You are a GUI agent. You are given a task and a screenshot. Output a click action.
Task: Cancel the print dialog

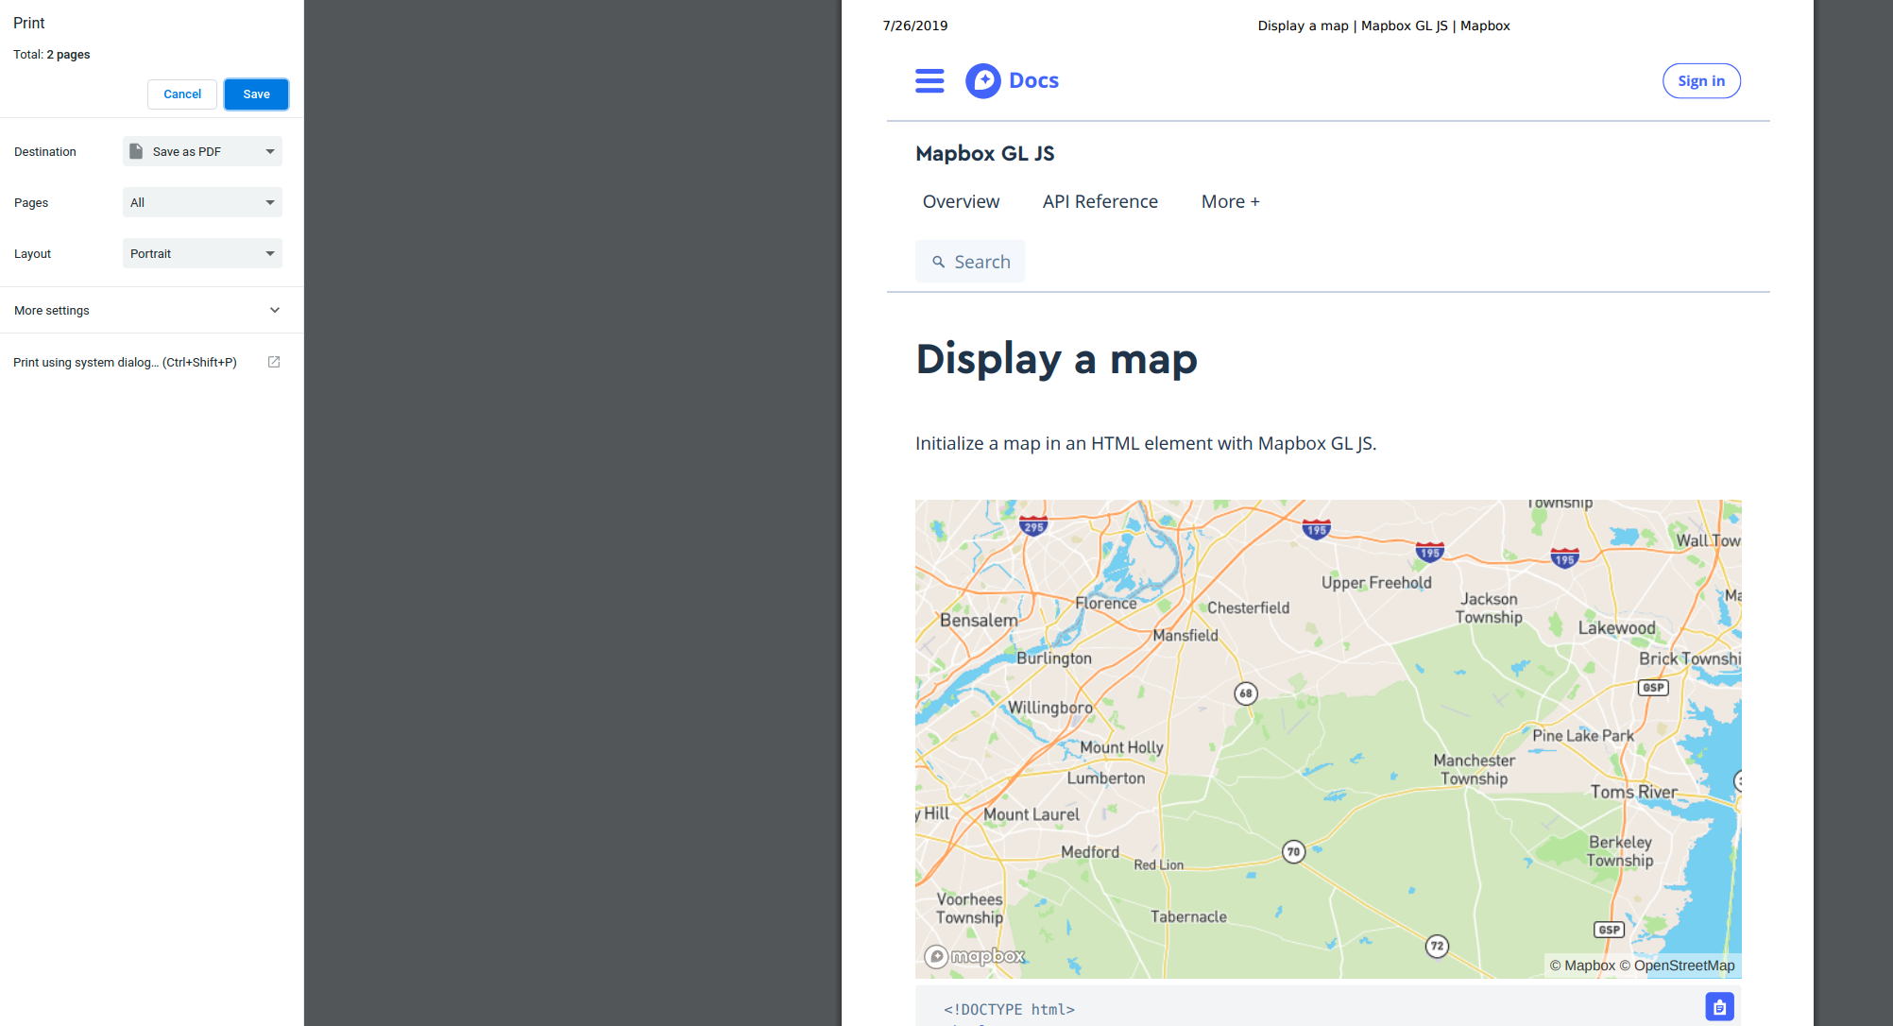181,94
